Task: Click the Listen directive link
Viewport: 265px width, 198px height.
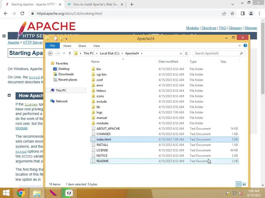Action: [31, 104]
